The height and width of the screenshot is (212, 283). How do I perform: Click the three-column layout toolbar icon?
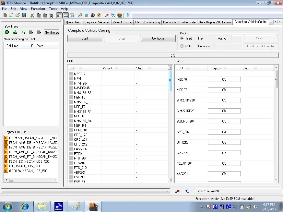(x=72, y=15)
